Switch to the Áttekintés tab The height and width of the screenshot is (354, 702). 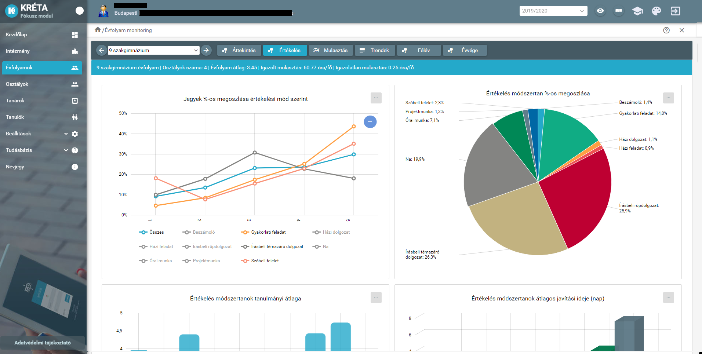click(239, 50)
